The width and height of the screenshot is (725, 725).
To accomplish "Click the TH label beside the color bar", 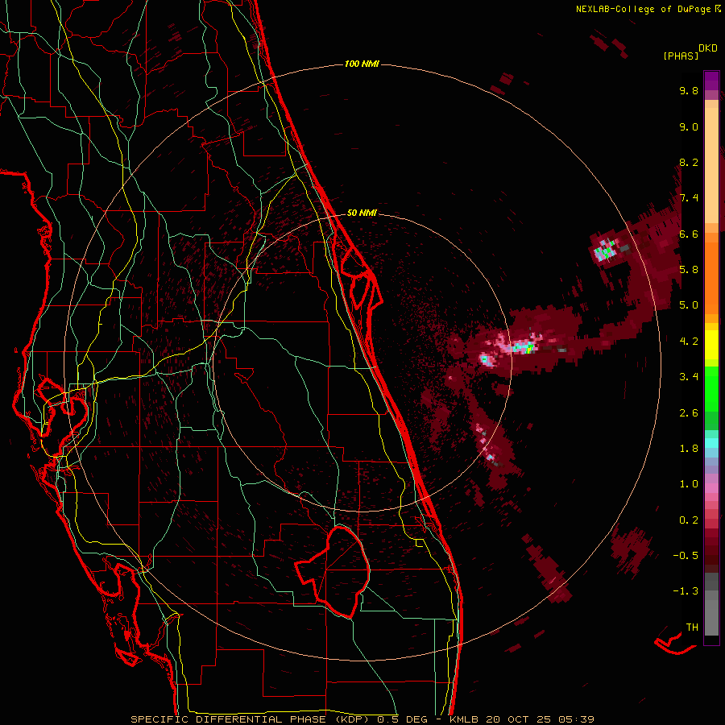I will tap(692, 628).
